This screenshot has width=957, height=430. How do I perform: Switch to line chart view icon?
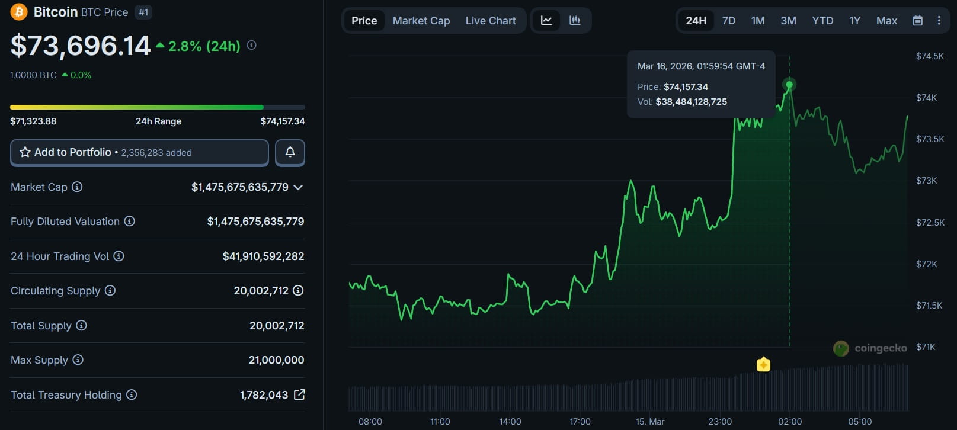546,21
